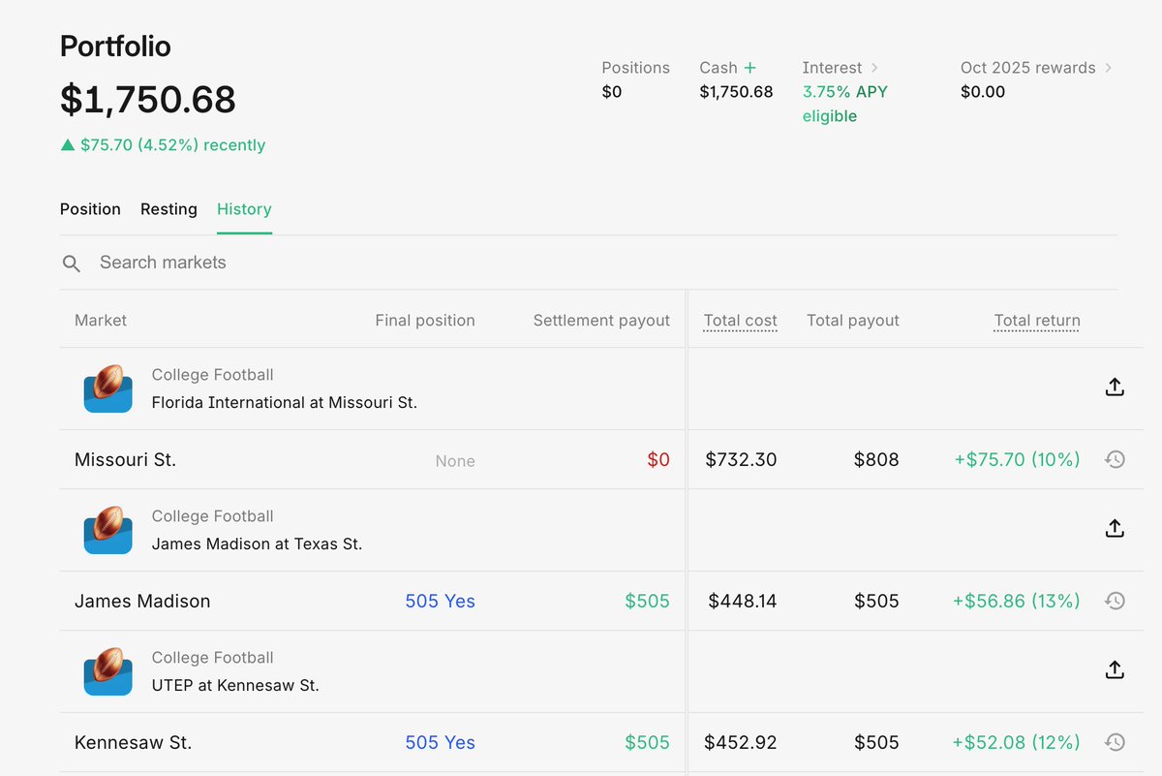Click football icon for UTEP at Kennesaw St.
1162x776 pixels.
[108, 671]
